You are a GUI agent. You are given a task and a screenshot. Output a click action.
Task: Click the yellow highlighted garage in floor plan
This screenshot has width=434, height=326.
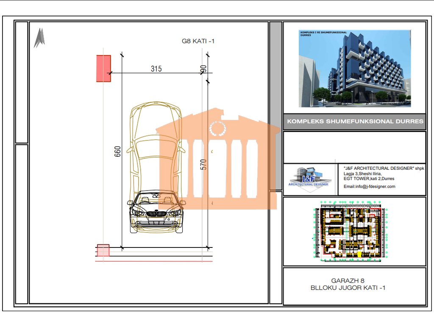pyautogui.click(x=359, y=254)
